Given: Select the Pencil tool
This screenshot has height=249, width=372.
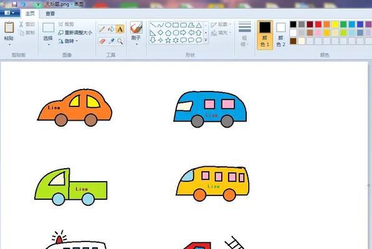Looking at the screenshot, I should [x=102, y=29].
